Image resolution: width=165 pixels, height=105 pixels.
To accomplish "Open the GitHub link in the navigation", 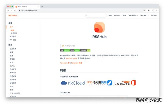I will click(154, 15).
